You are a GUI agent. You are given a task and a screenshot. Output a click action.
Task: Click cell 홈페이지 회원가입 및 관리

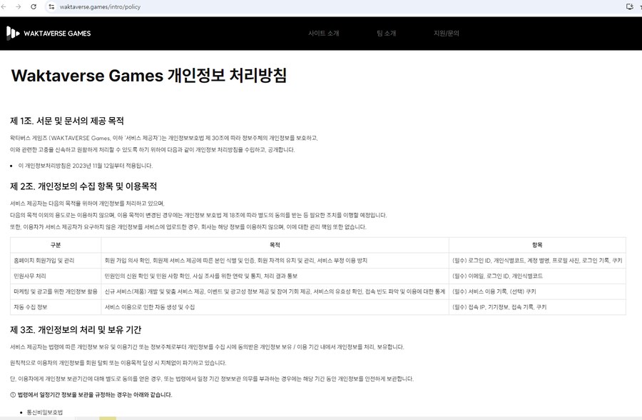[56, 261]
